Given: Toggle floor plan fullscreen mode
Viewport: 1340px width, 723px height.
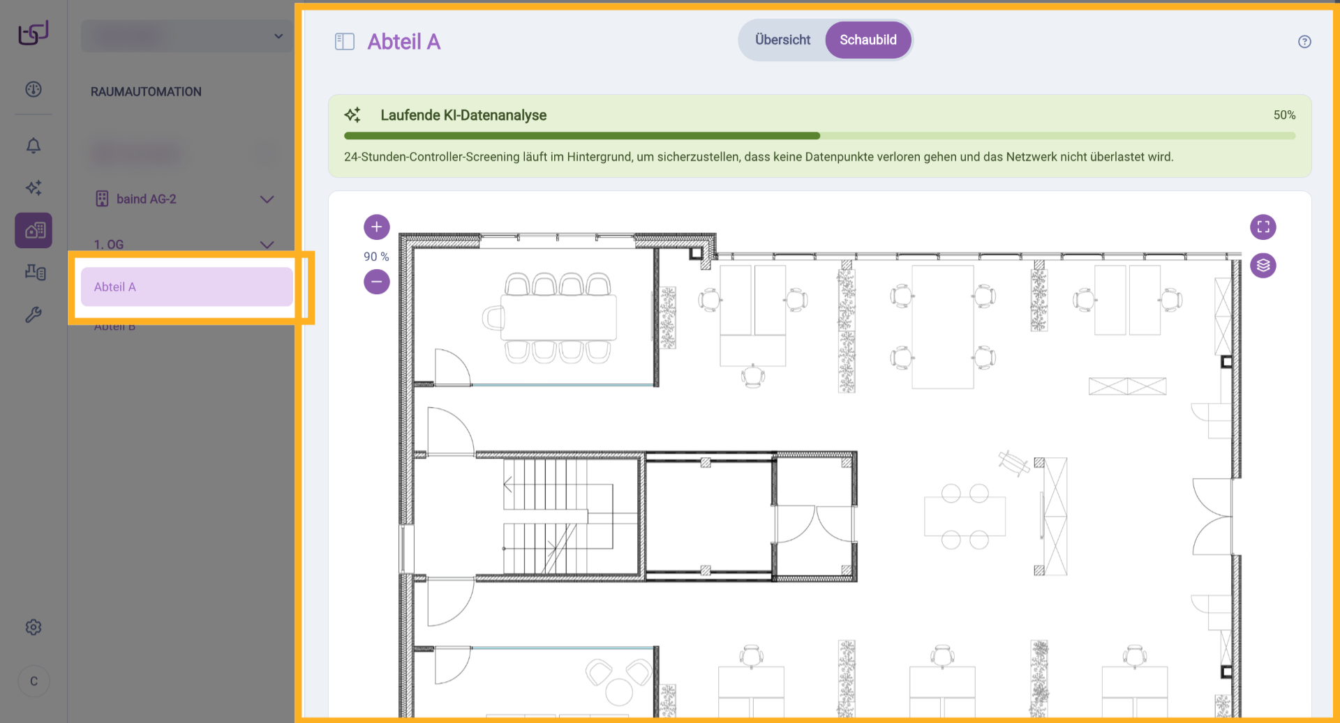Looking at the screenshot, I should (1263, 227).
